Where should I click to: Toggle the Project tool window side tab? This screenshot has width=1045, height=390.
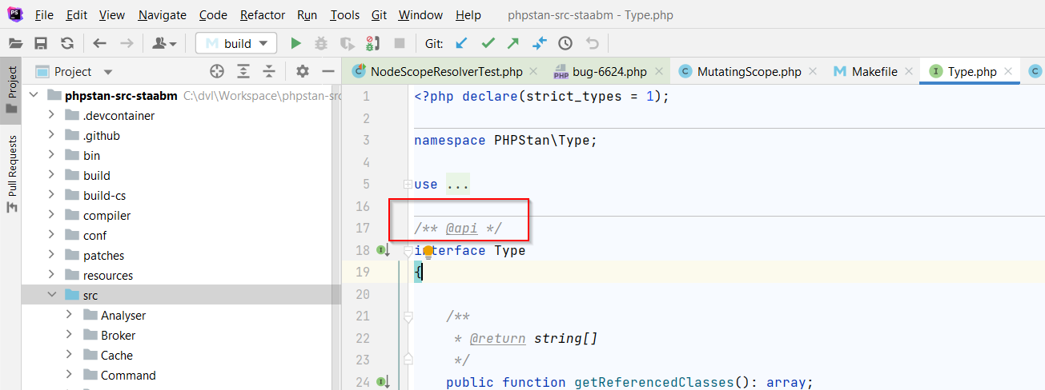[x=11, y=90]
